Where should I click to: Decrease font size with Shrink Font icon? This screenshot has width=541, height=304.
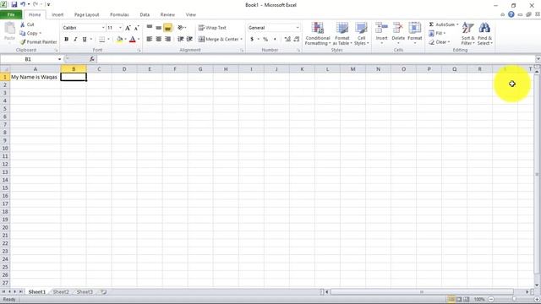(x=137, y=28)
